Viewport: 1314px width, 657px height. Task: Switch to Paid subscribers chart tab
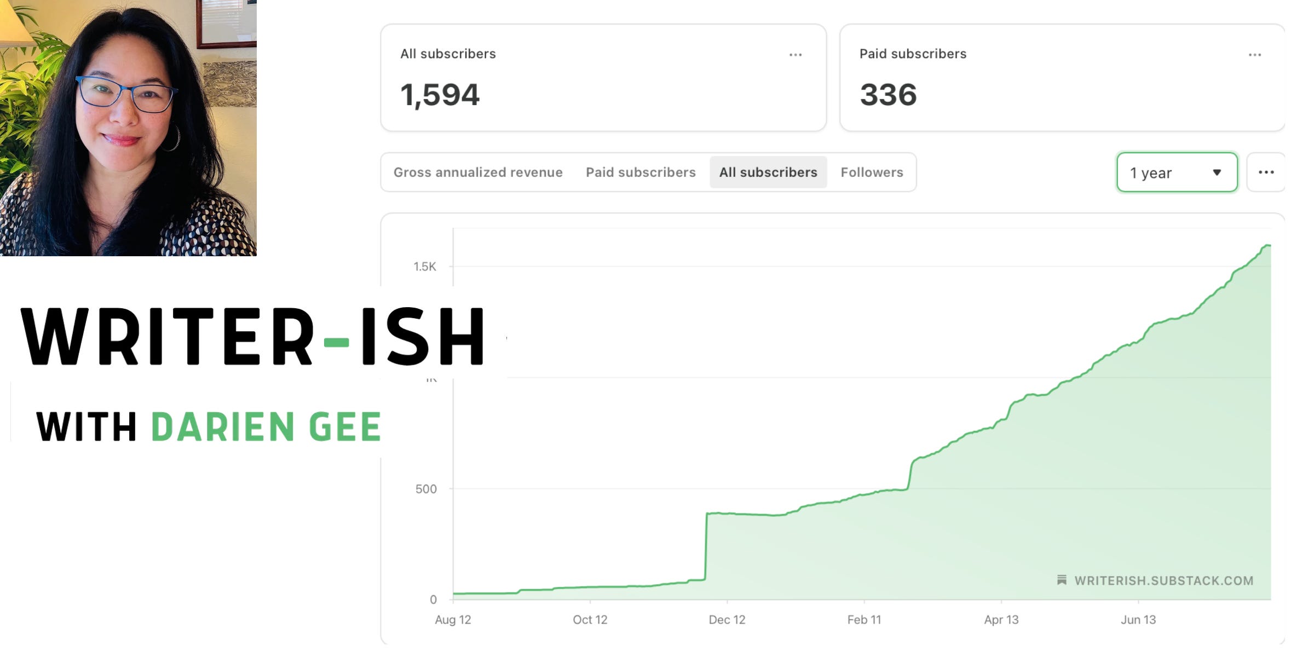coord(640,172)
